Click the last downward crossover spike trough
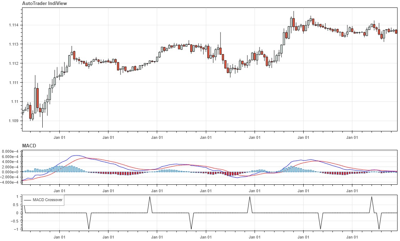This screenshot has height=241, width=400. pyautogui.click(x=379, y=229)
